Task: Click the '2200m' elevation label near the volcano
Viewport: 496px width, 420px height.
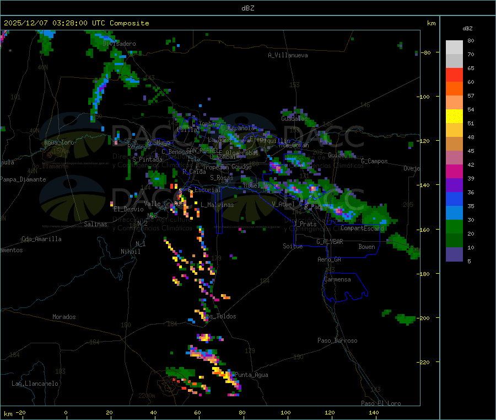Action: point(147,396)
